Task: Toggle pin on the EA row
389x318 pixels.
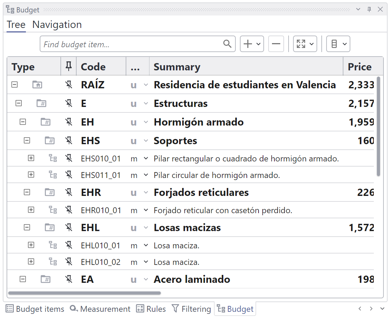Action: coord(68,279)
